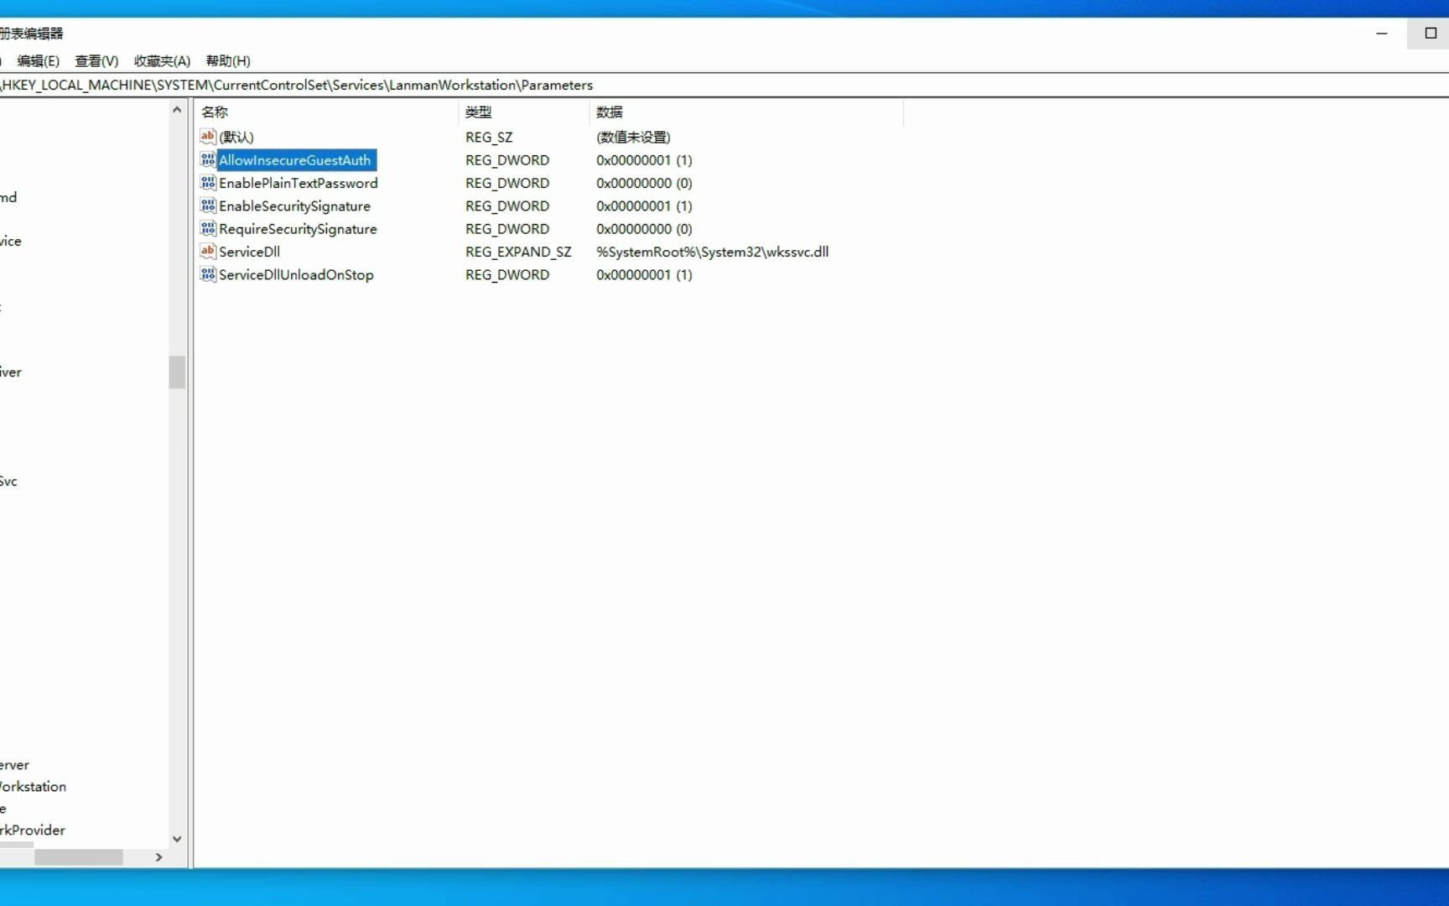This screenshot has height=906, width=1449.
Task: Select the AllowInsecureGuestAuth value
Action: point(296,160)
